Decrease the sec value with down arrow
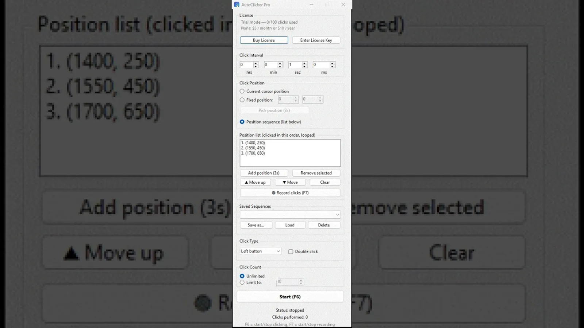Viewport: 584px width, 328px height. click(x=305, y=66)
